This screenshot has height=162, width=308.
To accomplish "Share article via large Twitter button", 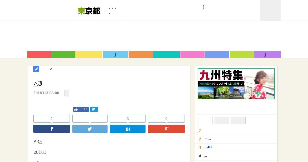I will [90, 129].
